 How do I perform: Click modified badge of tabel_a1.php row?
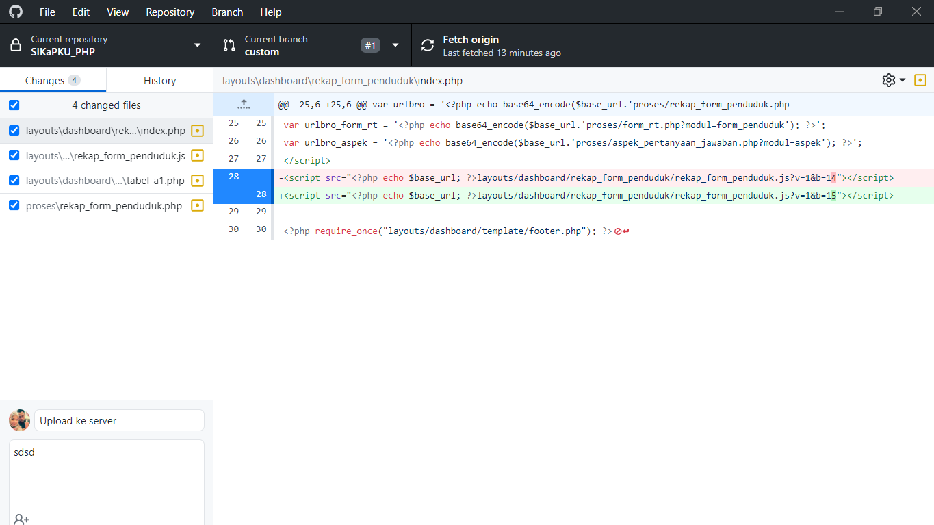pos(197,181)
